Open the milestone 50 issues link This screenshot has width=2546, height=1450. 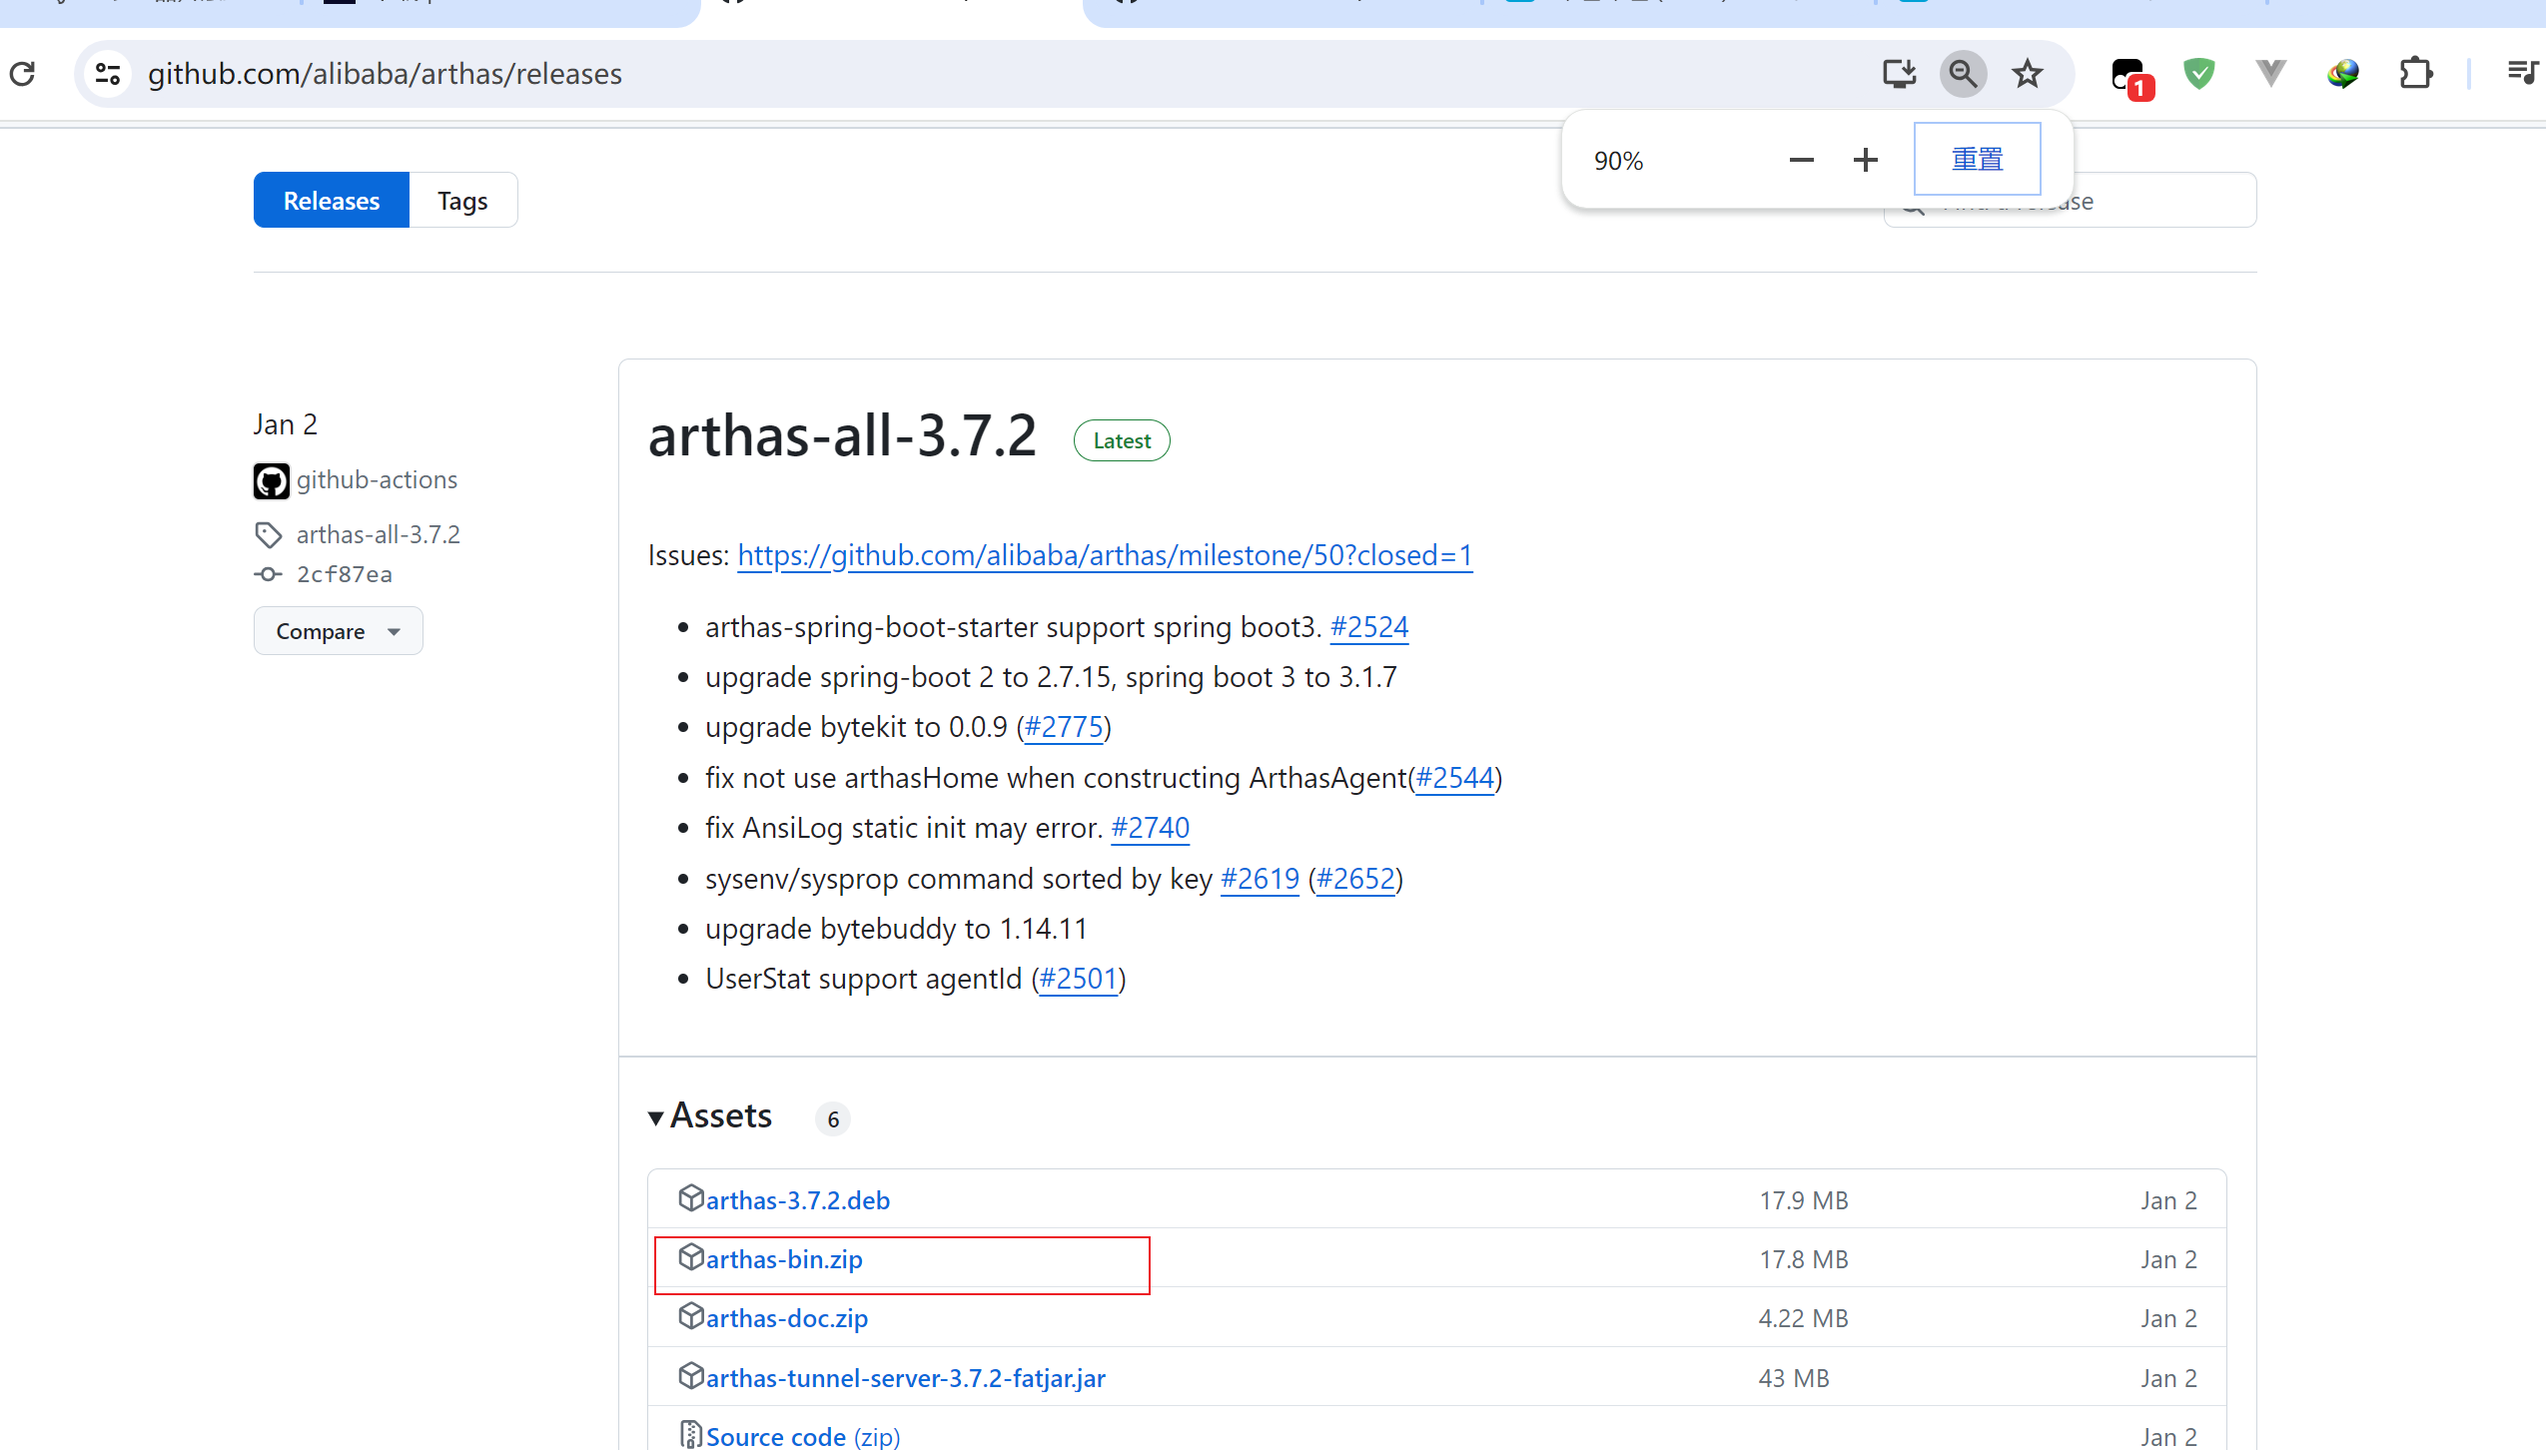click(x=1105, y=555)
